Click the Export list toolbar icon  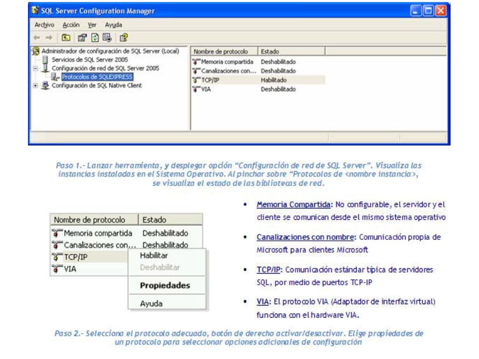pyautogui.click(x=107, y=37)
